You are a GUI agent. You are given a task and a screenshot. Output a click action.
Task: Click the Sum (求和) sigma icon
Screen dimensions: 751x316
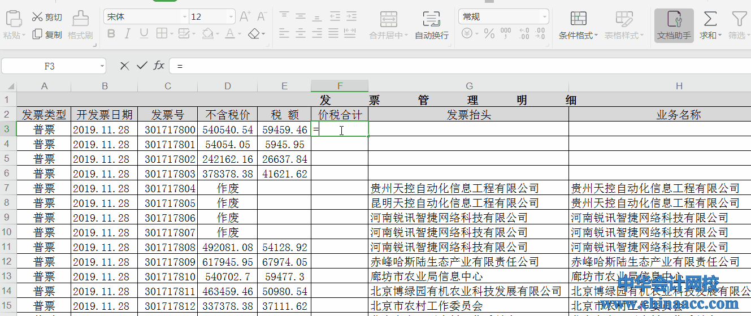(x=710, y=19)
